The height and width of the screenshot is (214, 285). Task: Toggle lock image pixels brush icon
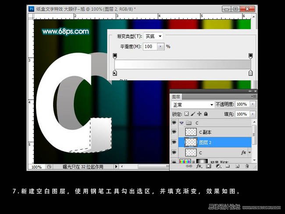click(x=193, y=114)
